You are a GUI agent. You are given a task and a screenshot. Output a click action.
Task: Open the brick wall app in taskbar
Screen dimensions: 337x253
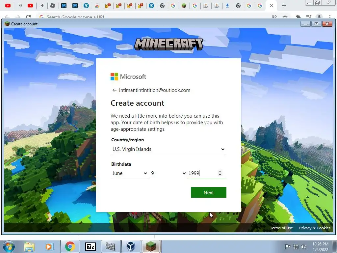[x=111, y=246]
